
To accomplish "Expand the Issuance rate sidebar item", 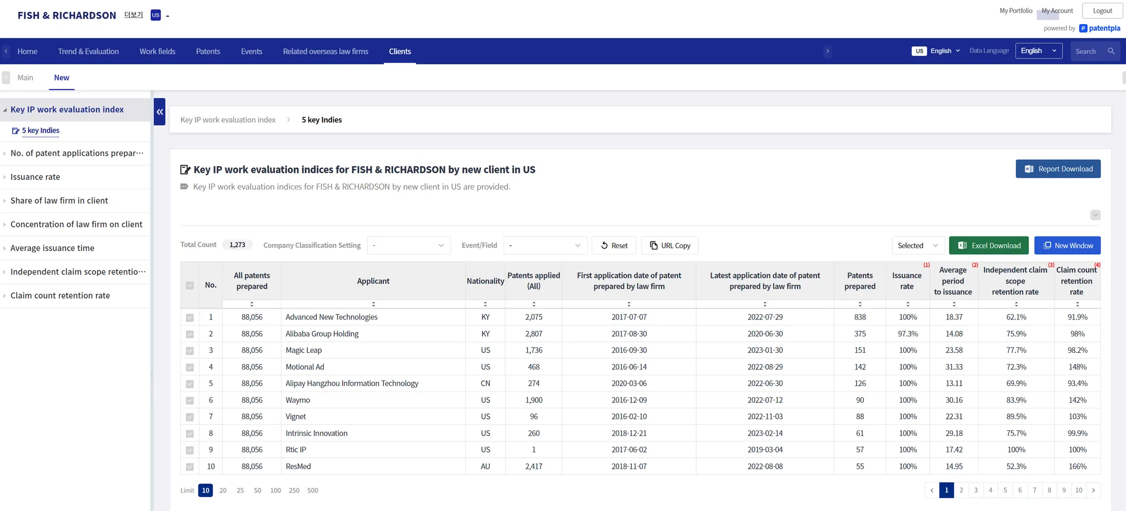I will click(35, 177).
